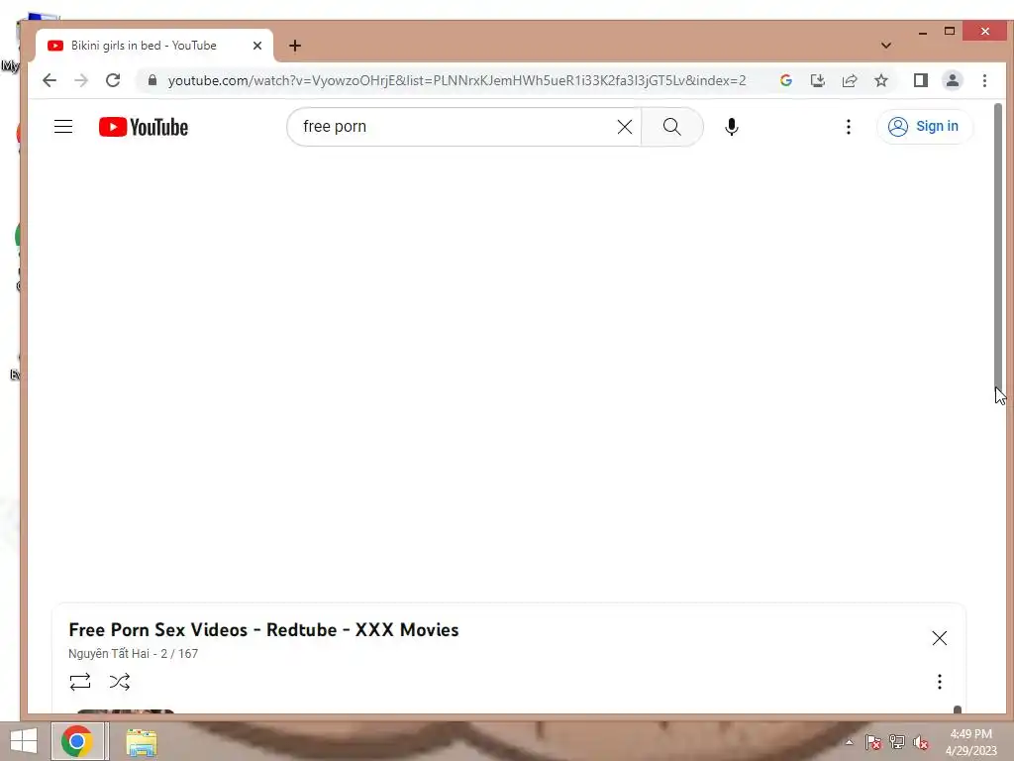Open the taskbar clock and date
This screenshot has height=761, width=1014.
pos(970,742)
